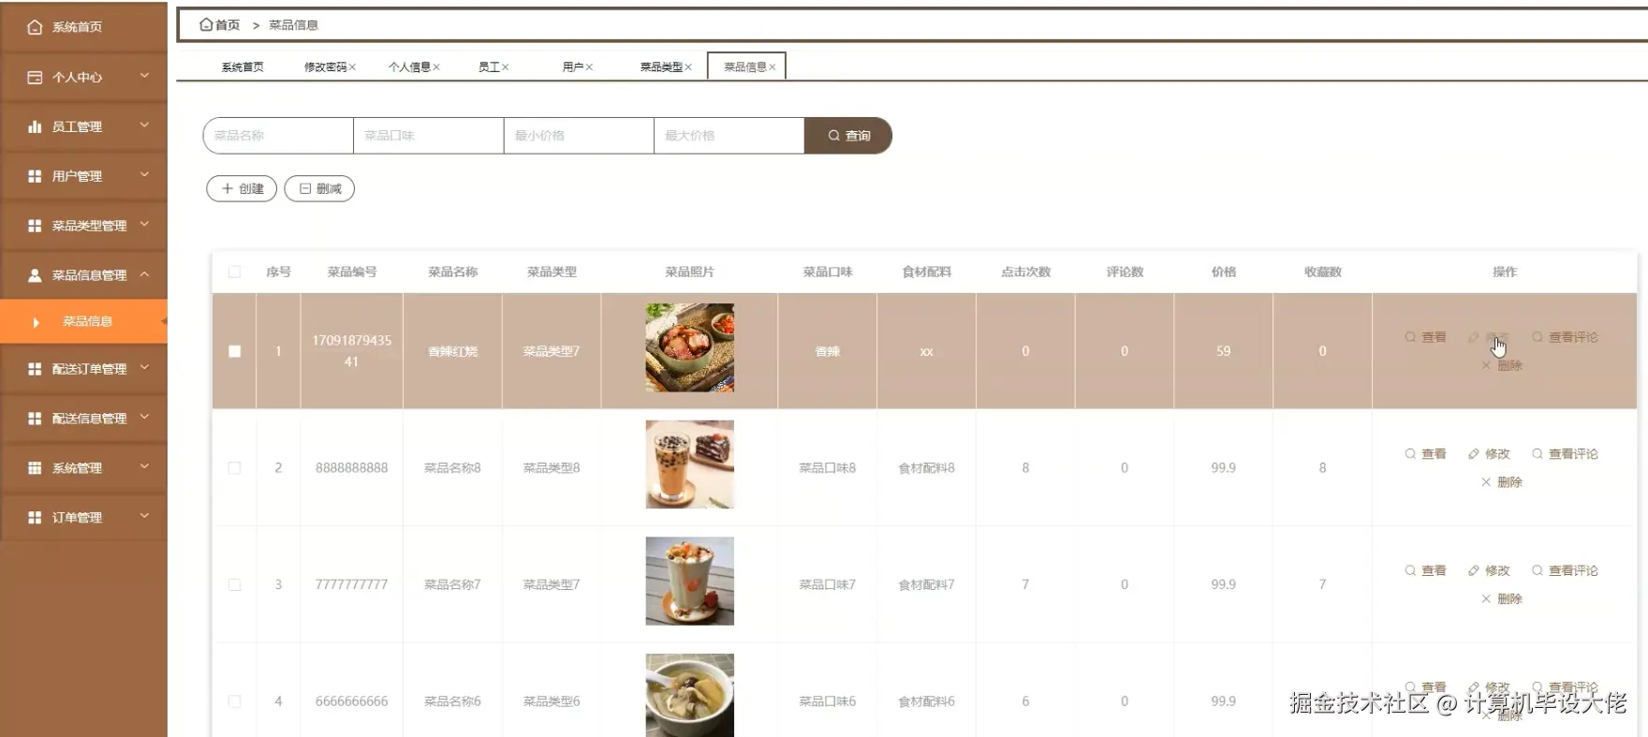
Task: Toggle the select-all checkbox in table header
Action: click(234, 273)
